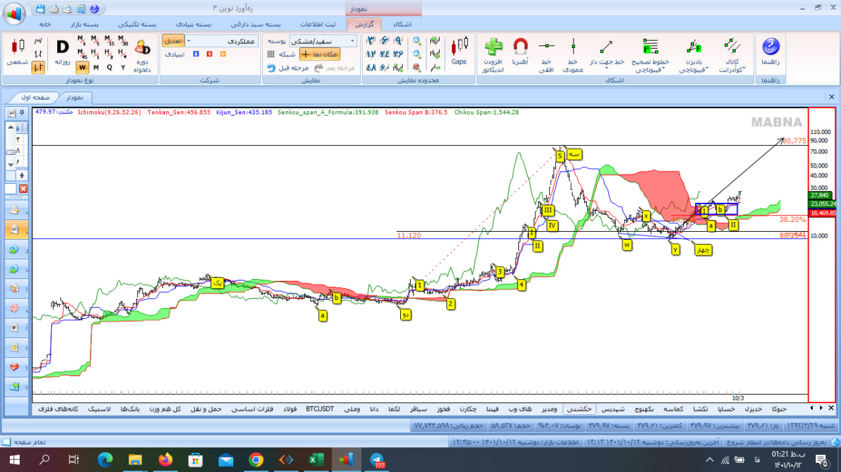Toggle the yearly Y timeframe button
Viewport: 841px width, 472px height.
[x=123, y=67]
